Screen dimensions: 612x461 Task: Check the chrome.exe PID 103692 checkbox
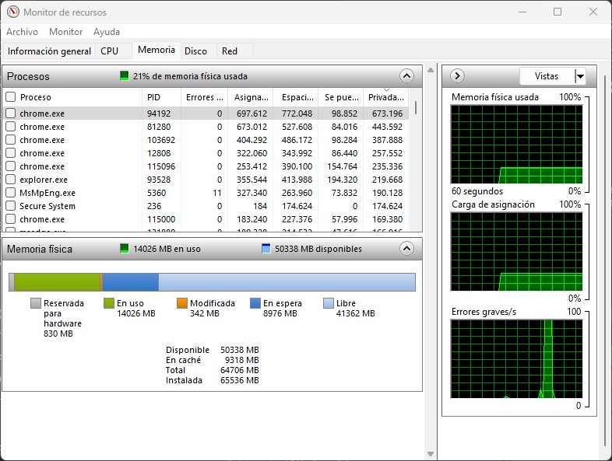[11, 139]
